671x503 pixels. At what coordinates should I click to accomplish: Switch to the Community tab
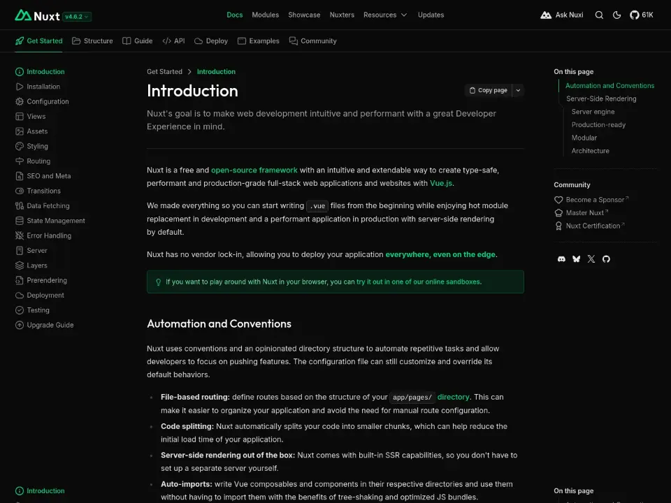(313, 41)
